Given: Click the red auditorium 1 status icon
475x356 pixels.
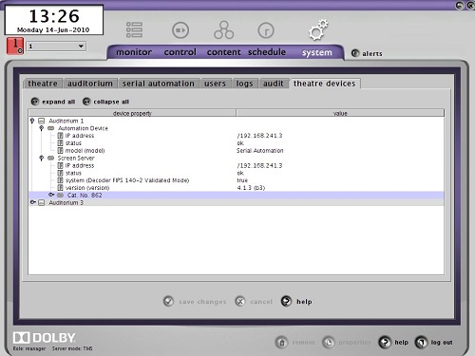Looking at the screenshot, I should click(x=15, y=46).
